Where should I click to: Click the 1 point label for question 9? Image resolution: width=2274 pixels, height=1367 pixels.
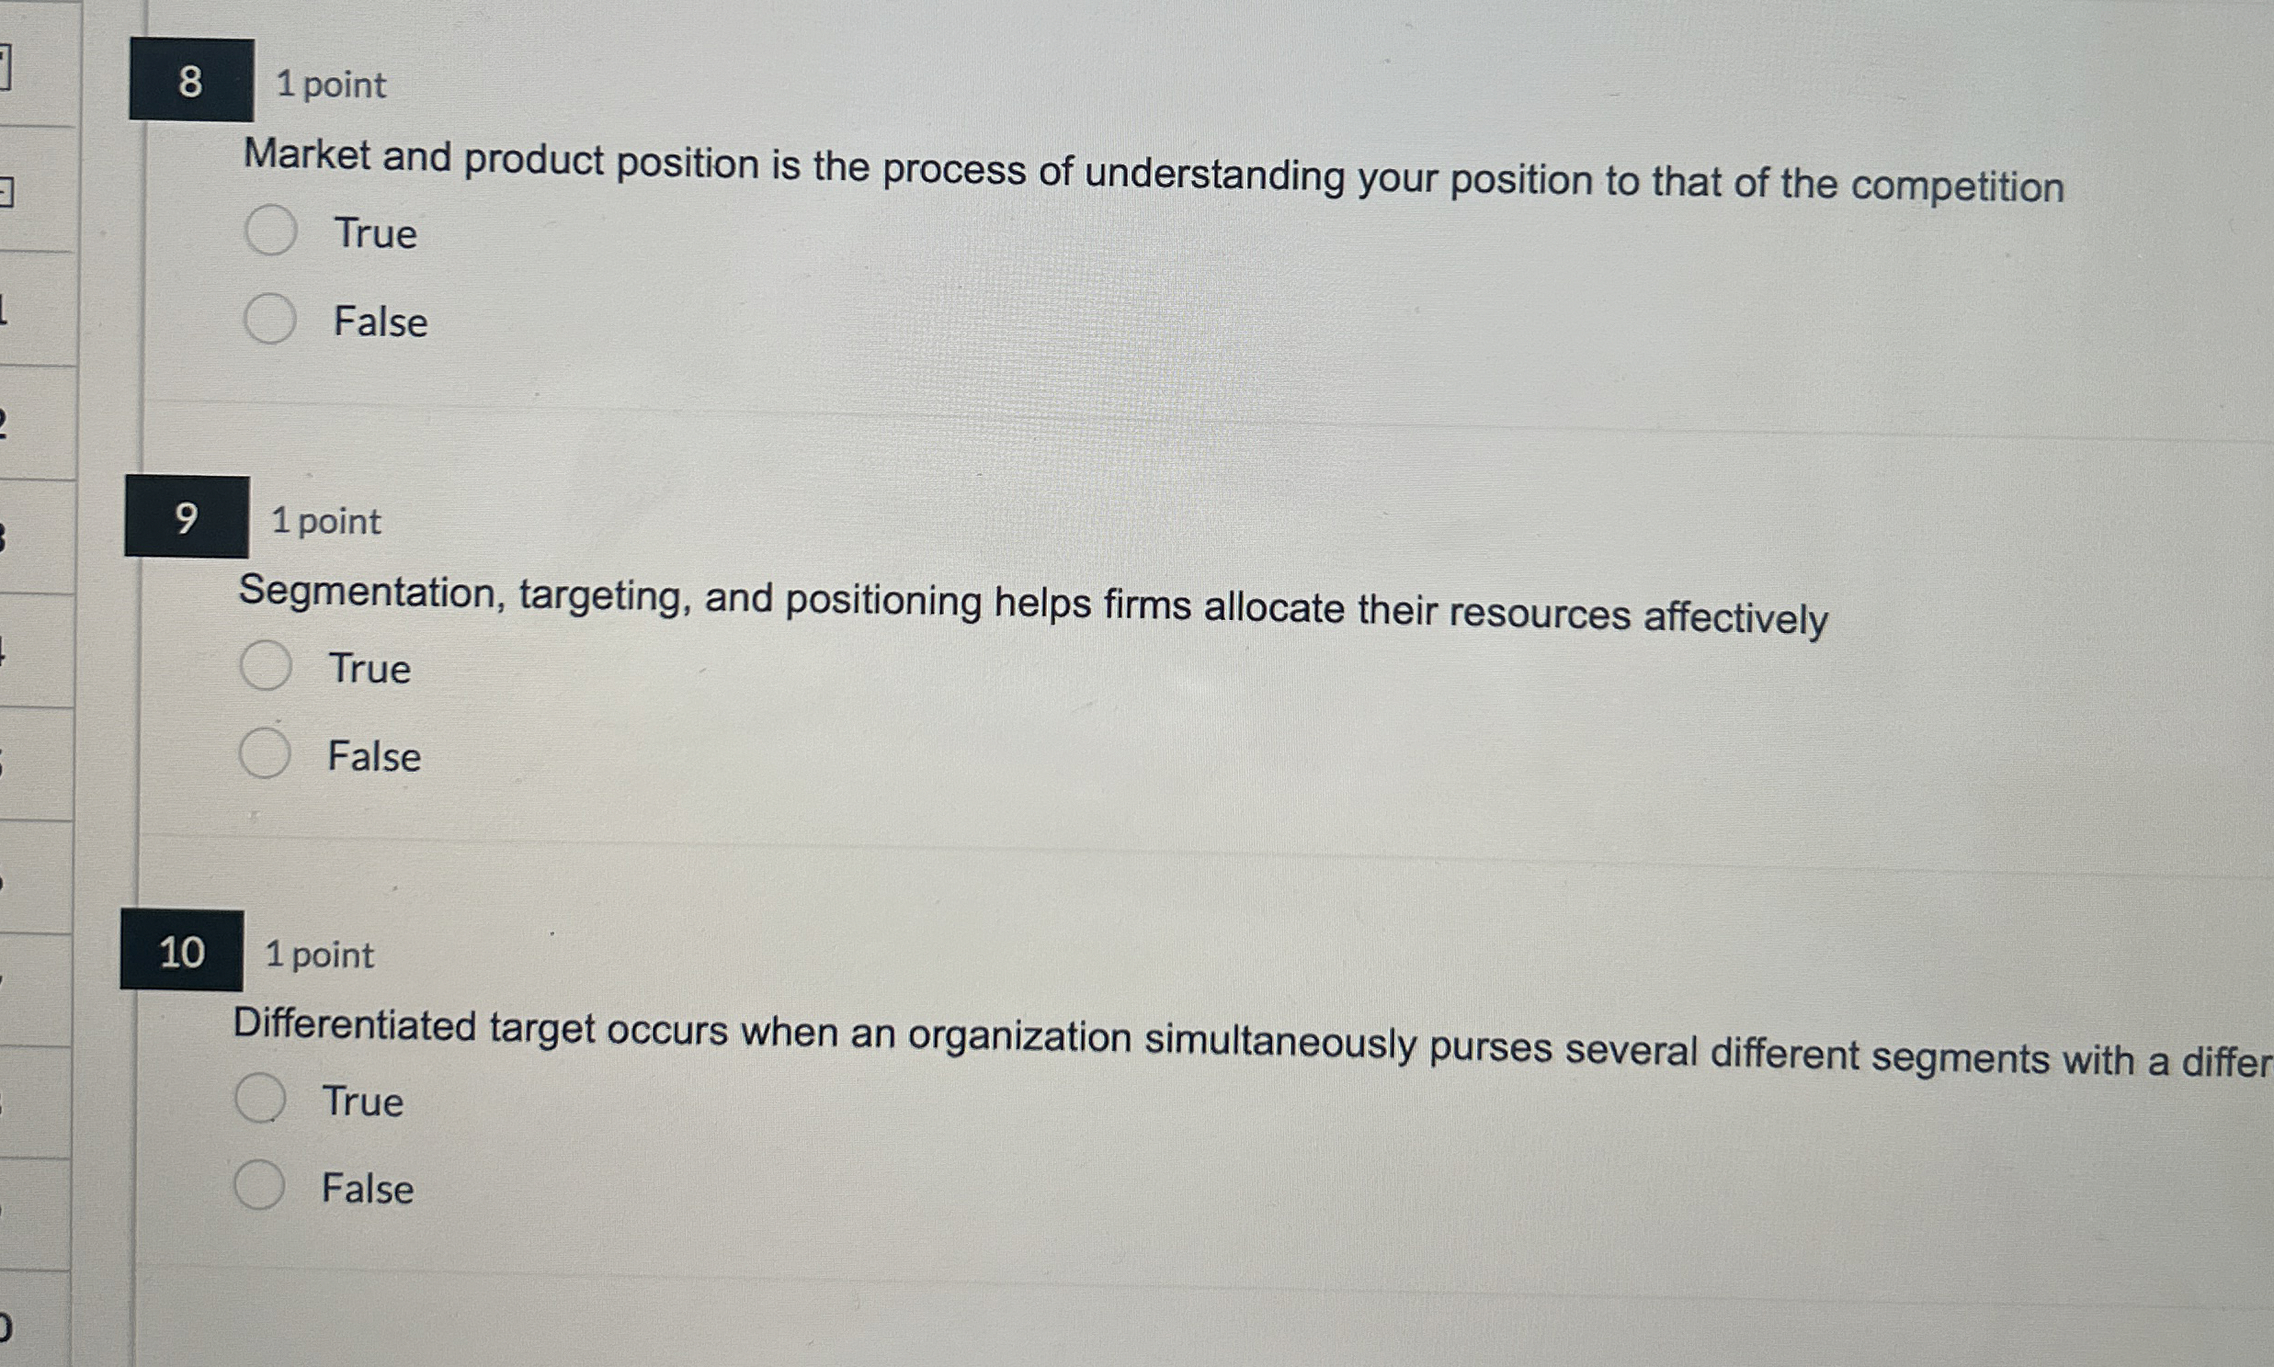click(x=324, y=521)
